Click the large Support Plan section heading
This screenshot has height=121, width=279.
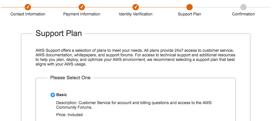pos(58,33)
